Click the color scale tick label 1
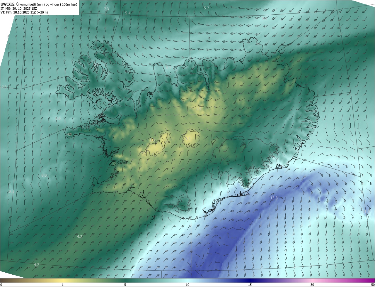The width and height of the screenshot is (375, 287). click(x=63, y=285)
